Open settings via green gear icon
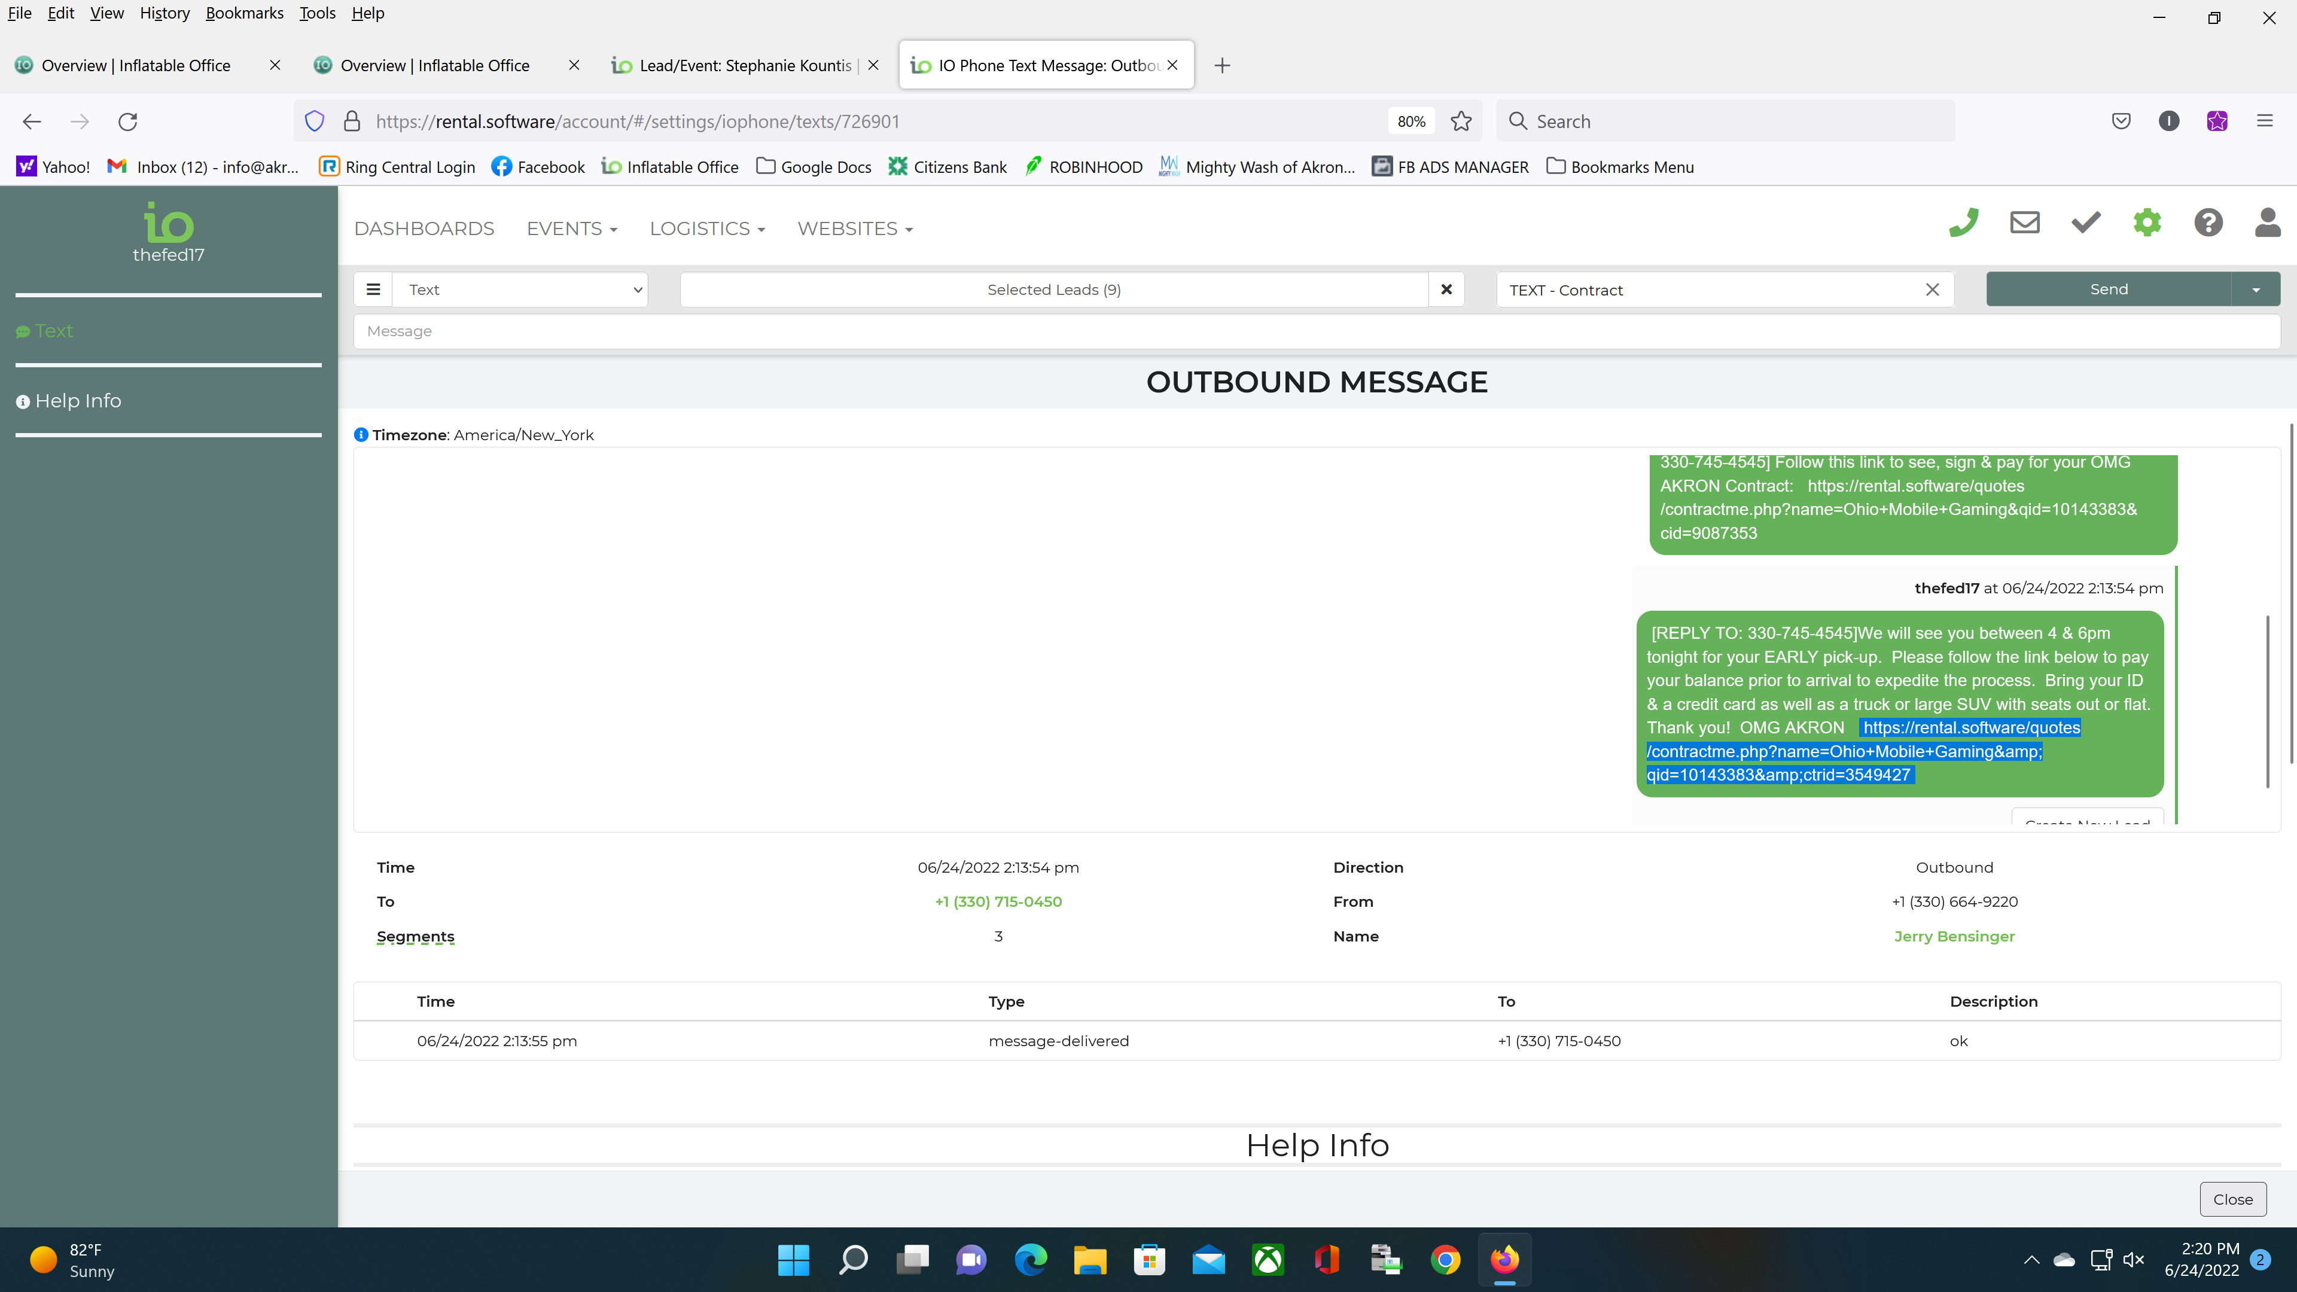This screenshot has width=2297, height=1292. pyautogui.click(x=2147, y=223)
